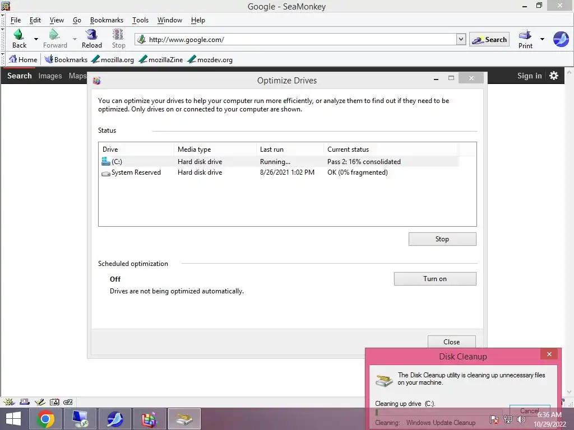This screenshot has width=574, height=430.
Task: Open the Windows Start button
Action: tap(13, 419)
